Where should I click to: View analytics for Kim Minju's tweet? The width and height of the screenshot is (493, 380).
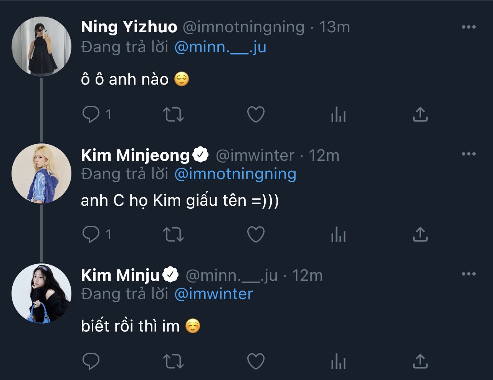(x=338, y=362)
